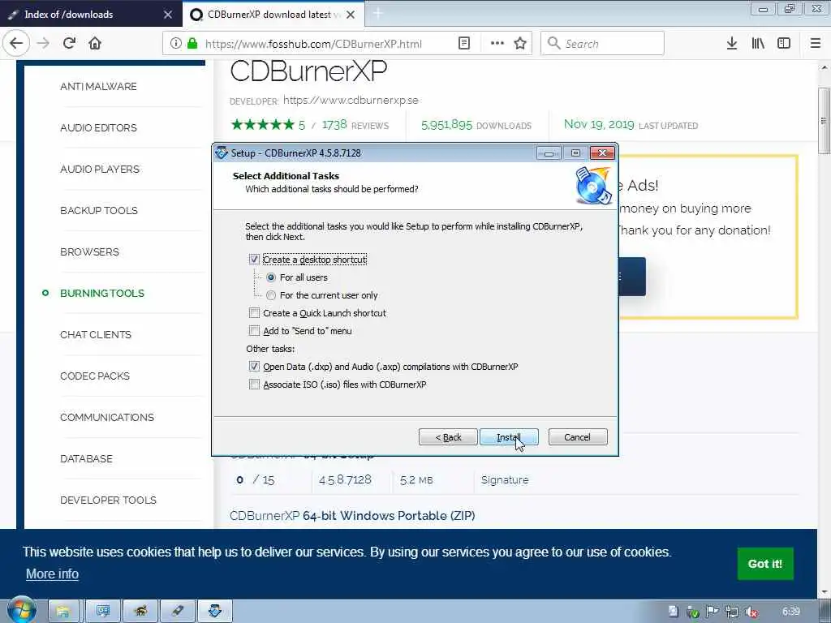Cancel the CDBurnerXP setup

pyautogui.click(x=578, y=437)
